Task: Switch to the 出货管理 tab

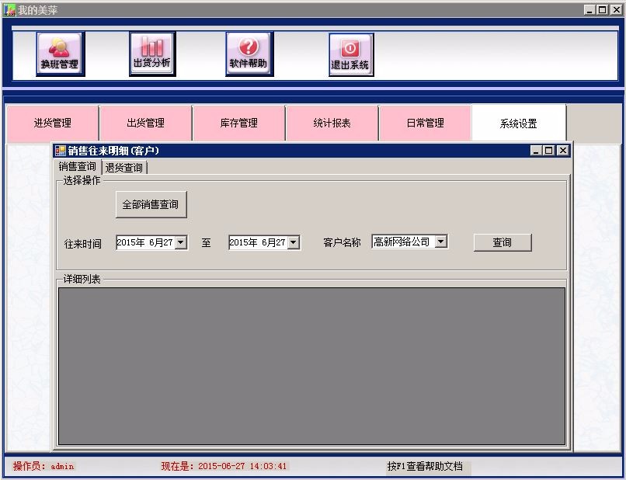Action: [x=146, y=123]
